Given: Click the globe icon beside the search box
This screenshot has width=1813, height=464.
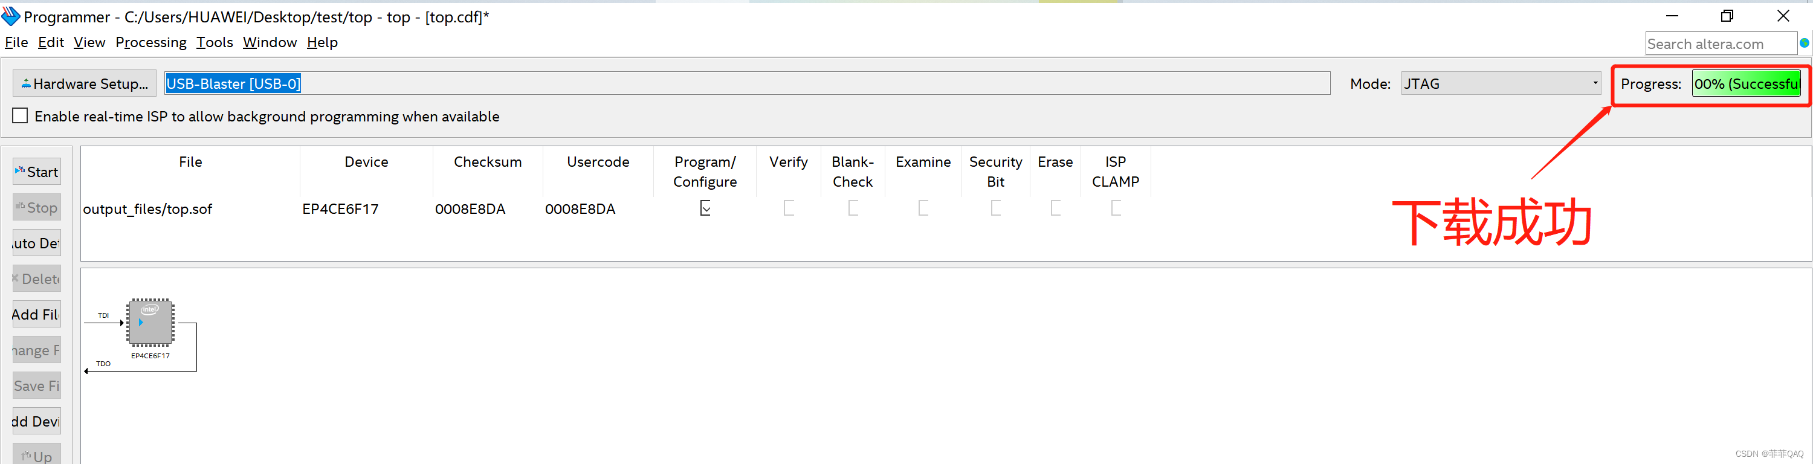Looking at the screenshot, I should 1804,43.
